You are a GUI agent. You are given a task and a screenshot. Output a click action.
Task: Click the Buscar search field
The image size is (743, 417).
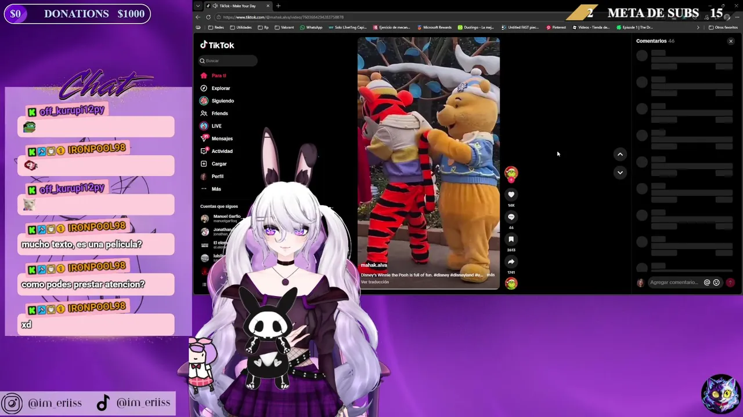point(228,61)
